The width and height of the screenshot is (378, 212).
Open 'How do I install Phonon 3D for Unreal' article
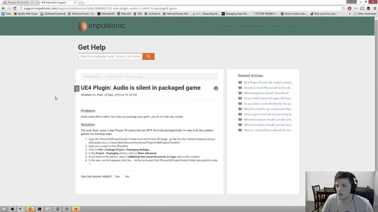(x=268, y=88)
